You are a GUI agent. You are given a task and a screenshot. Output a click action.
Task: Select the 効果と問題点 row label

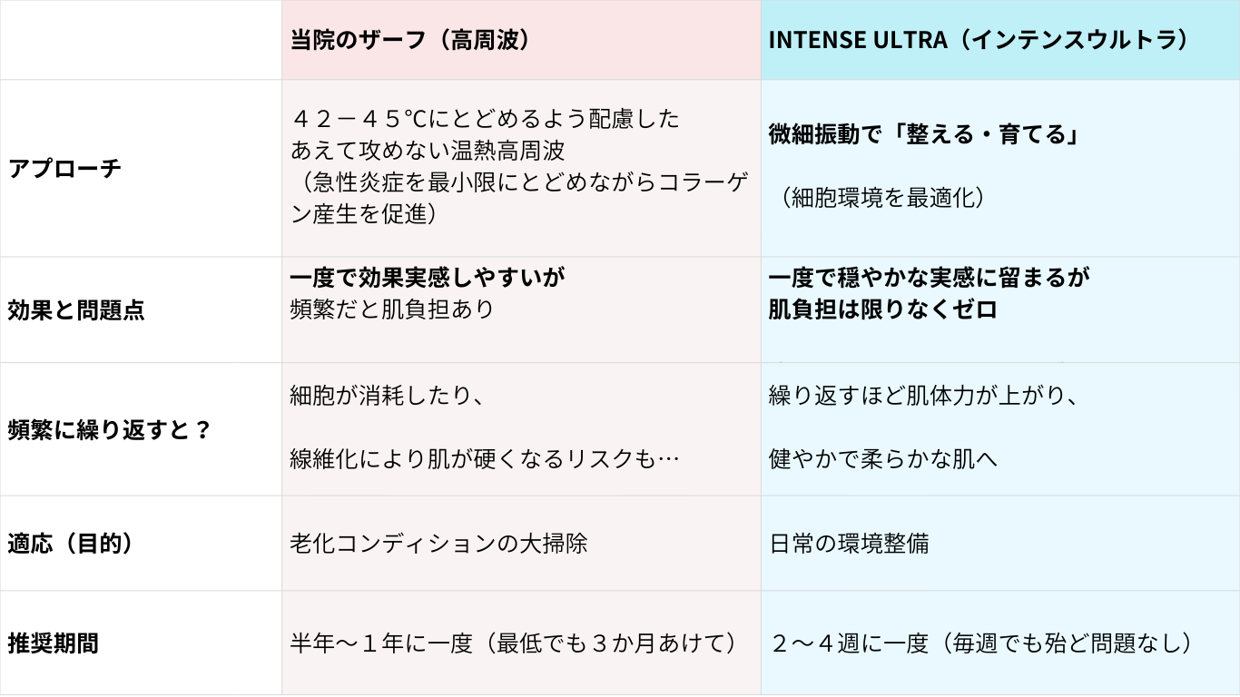(x=76, y=310)
